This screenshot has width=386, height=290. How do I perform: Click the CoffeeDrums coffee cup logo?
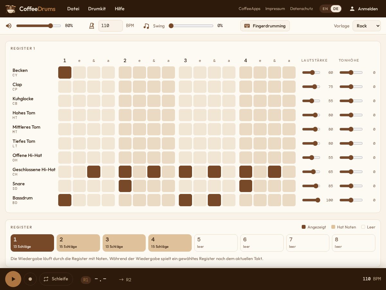coord(11,9)
